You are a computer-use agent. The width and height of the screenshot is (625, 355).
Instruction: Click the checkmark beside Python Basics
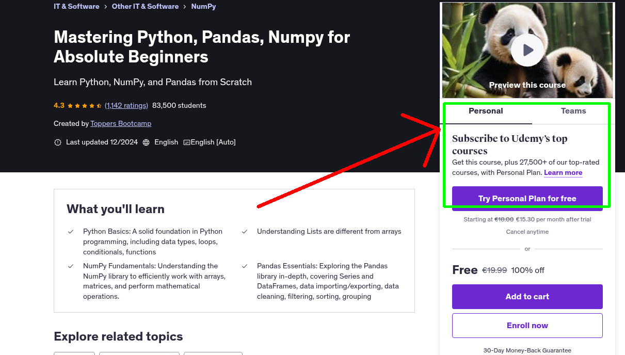click(71, 231)
